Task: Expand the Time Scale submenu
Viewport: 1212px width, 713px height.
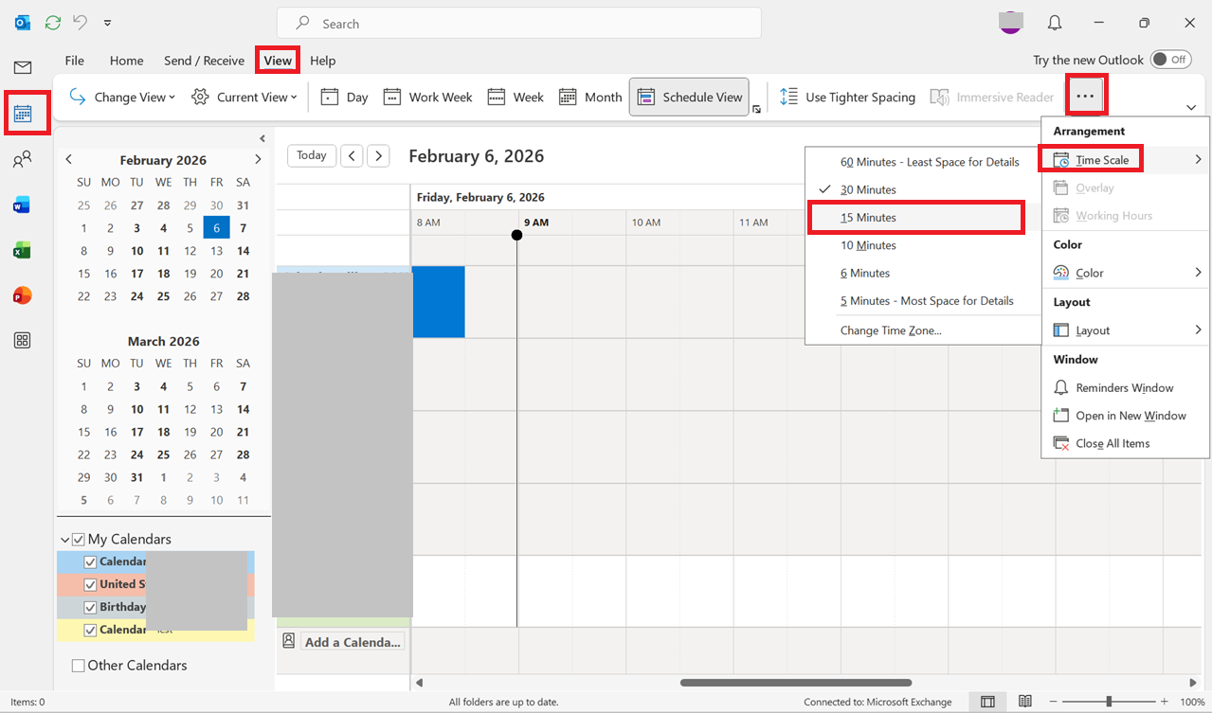Action: coord(1126,160)
